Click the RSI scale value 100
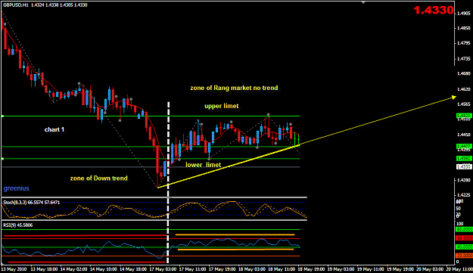 (x=459, y=224)
